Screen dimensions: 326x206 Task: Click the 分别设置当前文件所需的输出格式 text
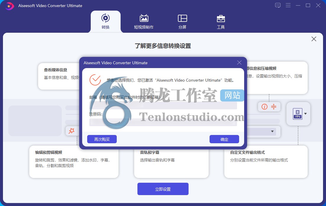pos(259,160)
